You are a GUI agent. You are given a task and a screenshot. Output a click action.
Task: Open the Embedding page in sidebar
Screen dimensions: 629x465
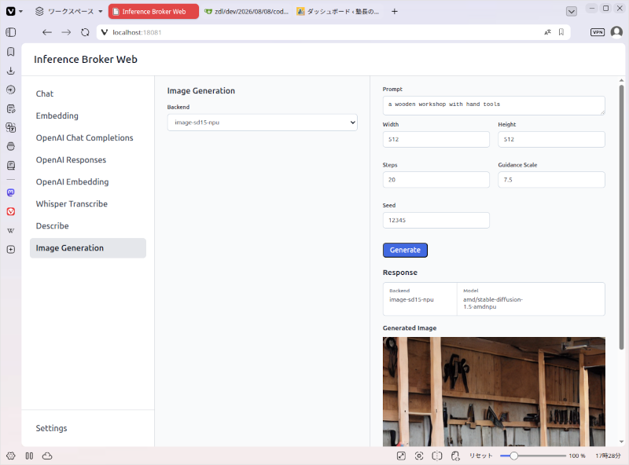click(x=88, y=115)
